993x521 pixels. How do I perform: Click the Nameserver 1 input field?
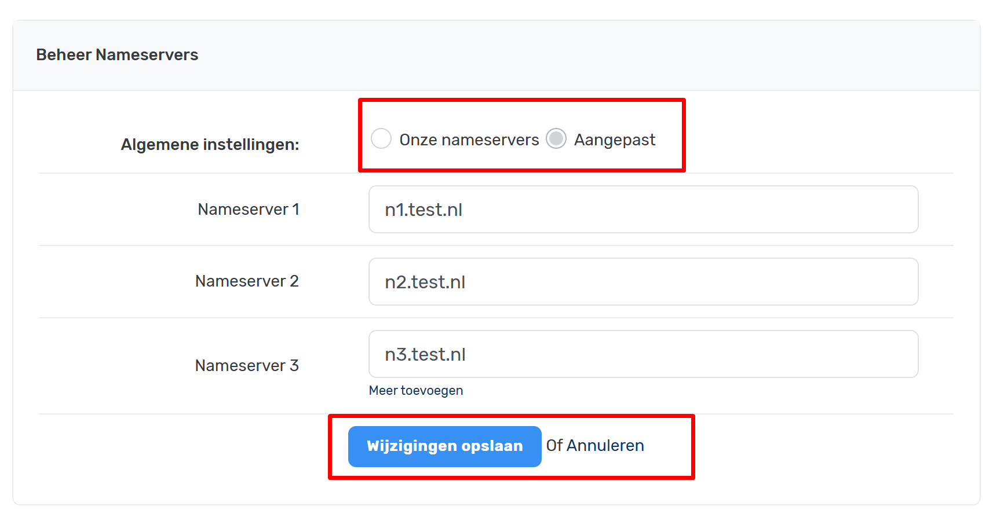point(643,210)
